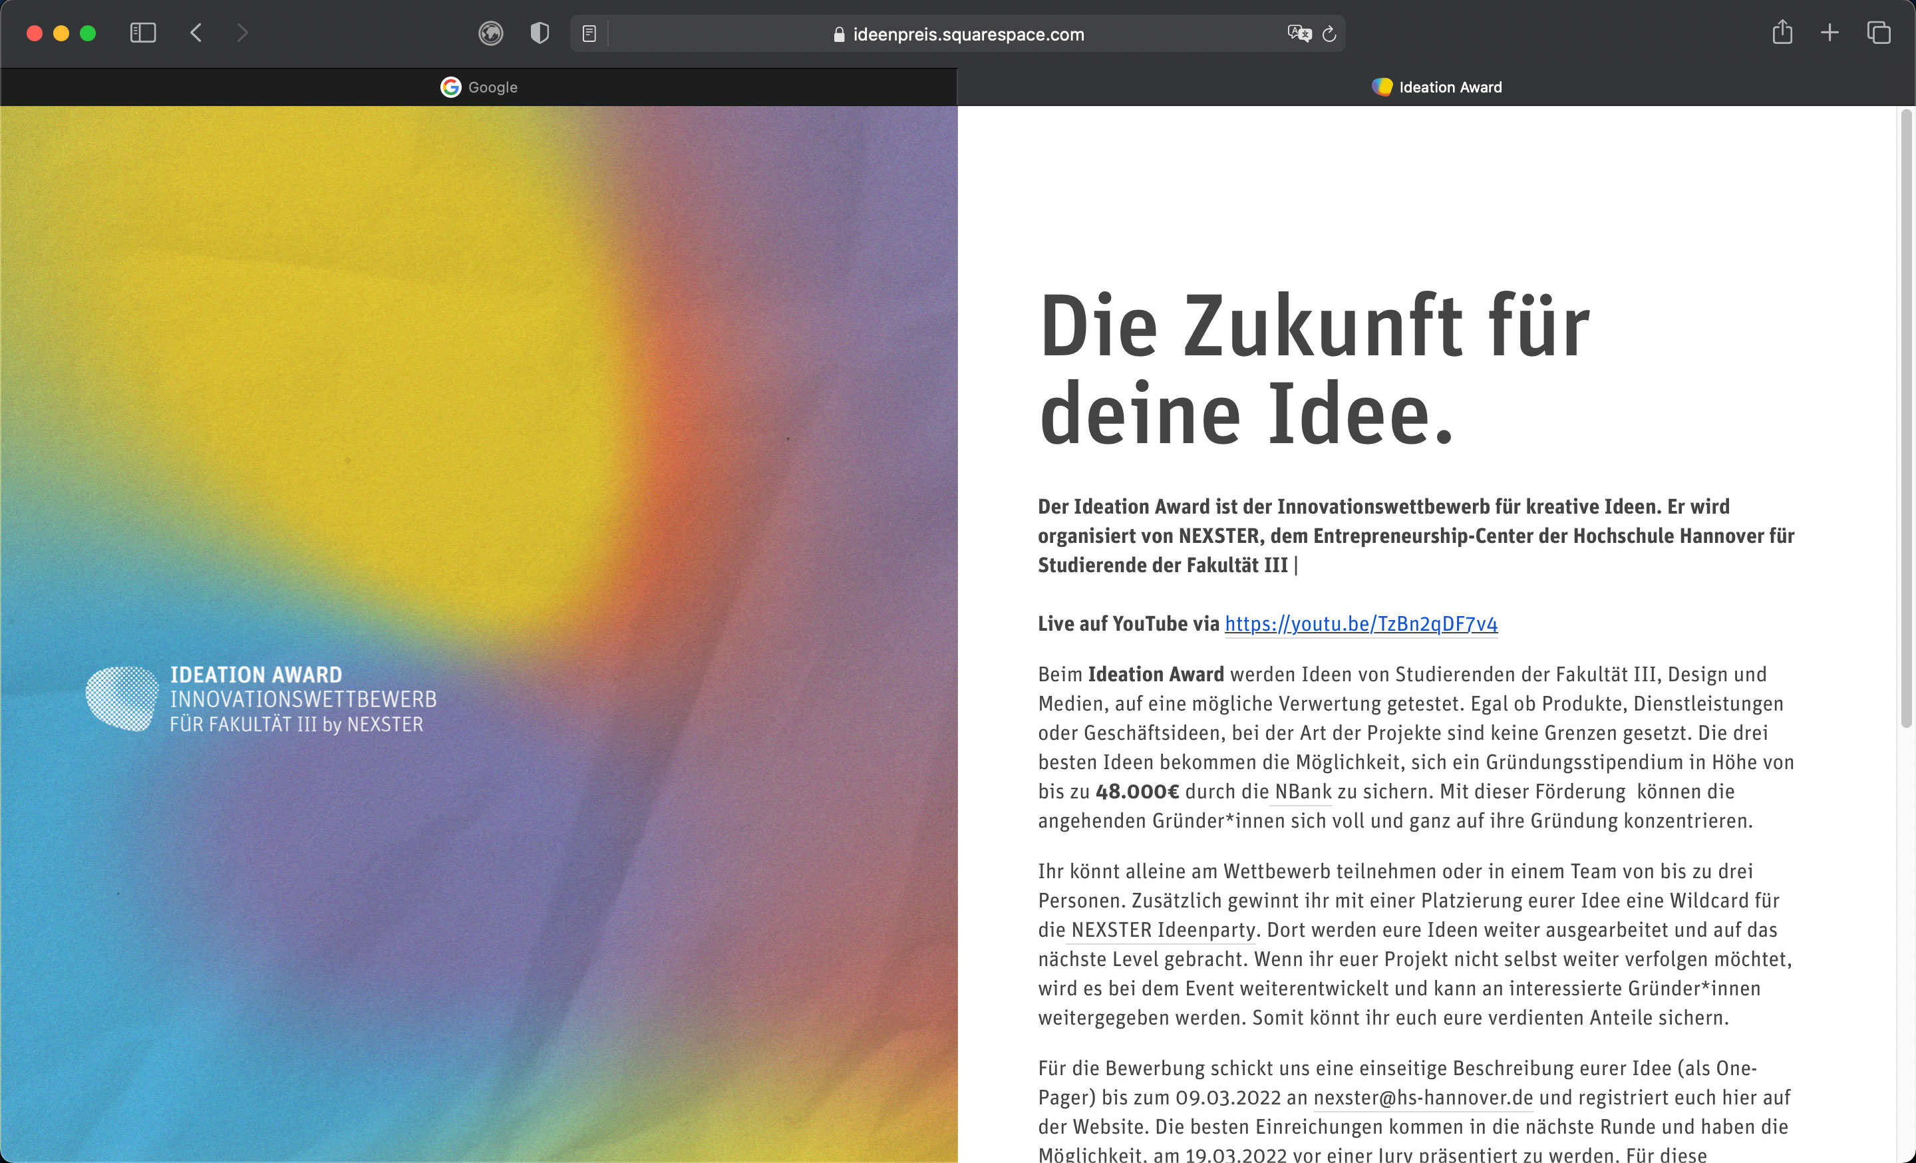Go back to the previous page
The width and height of the screenshot is (1916, 1163).
[196, 33]
